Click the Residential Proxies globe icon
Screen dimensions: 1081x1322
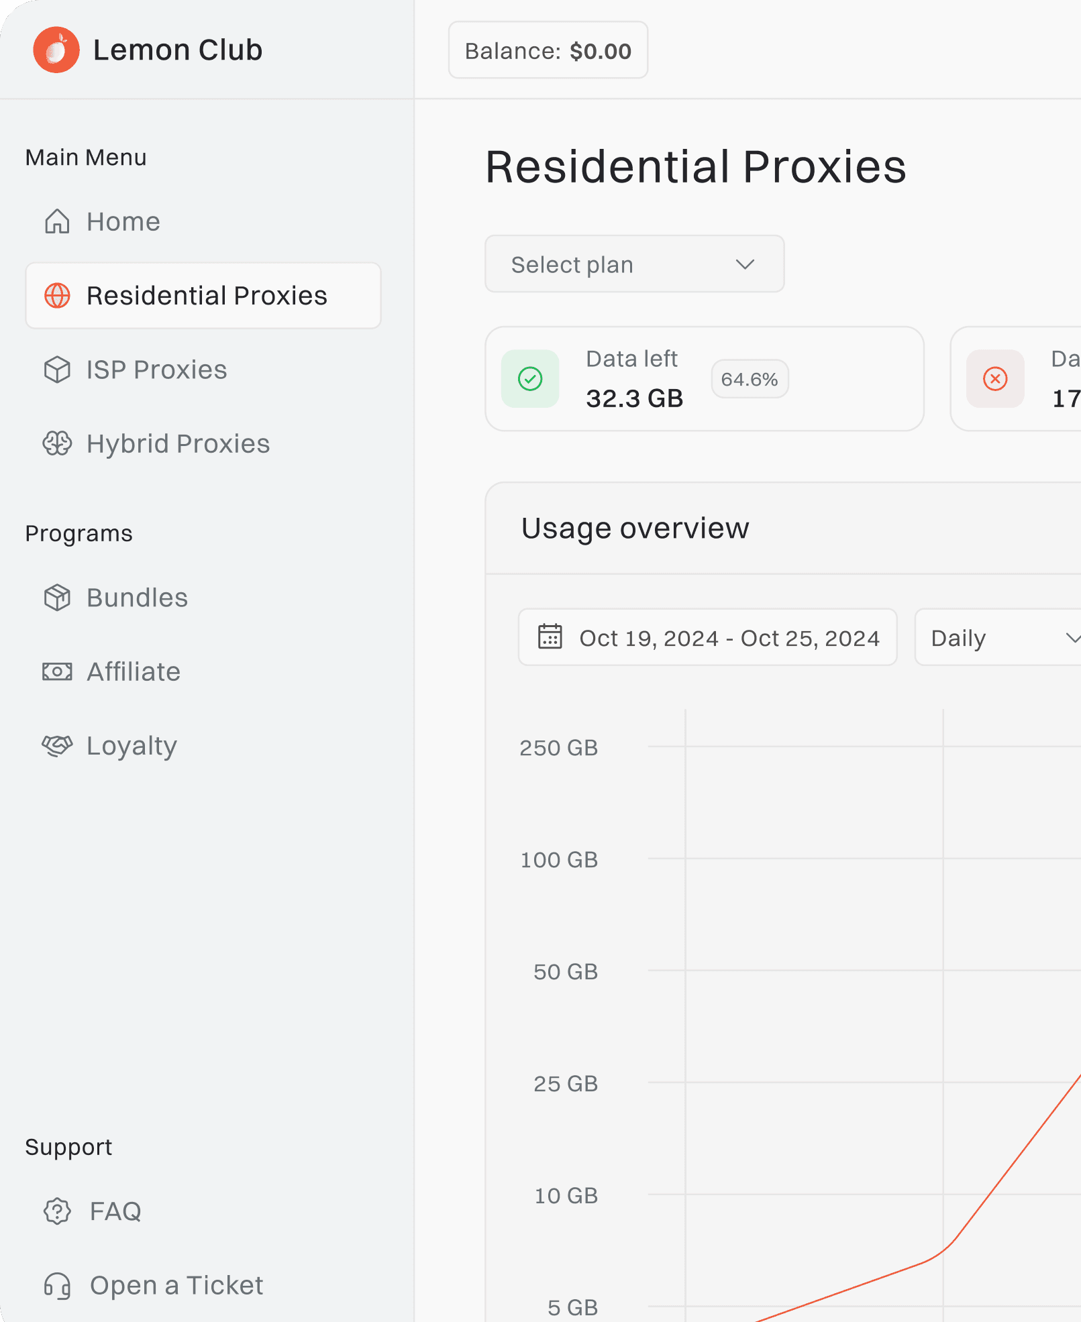(57, 296)
